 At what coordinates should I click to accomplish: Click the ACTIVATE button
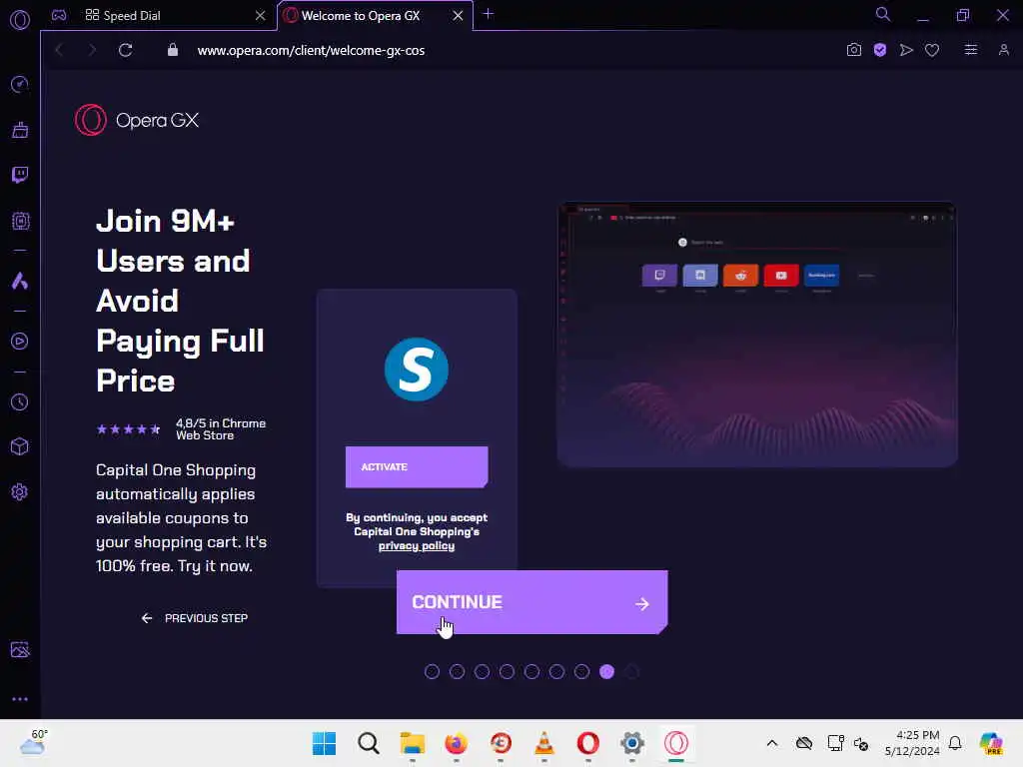click(x=417, y=467)
